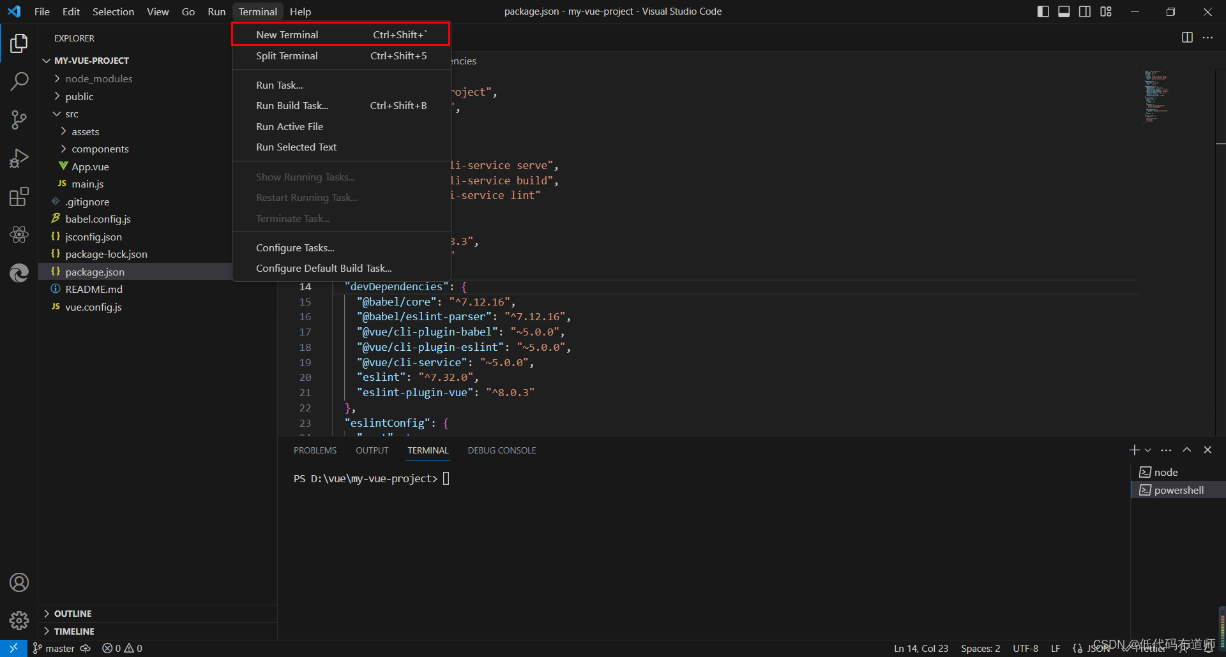Image resolution: width=1226 pixels, height=657 pixels.
Task: Toggle primary sidebar layout icon
Action: pyautogui.click(x=1043, y=11)
